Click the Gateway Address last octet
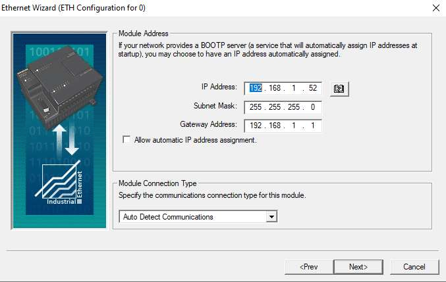Image resolution: width=446 pixels, height=282 pixels. [312, 126]
